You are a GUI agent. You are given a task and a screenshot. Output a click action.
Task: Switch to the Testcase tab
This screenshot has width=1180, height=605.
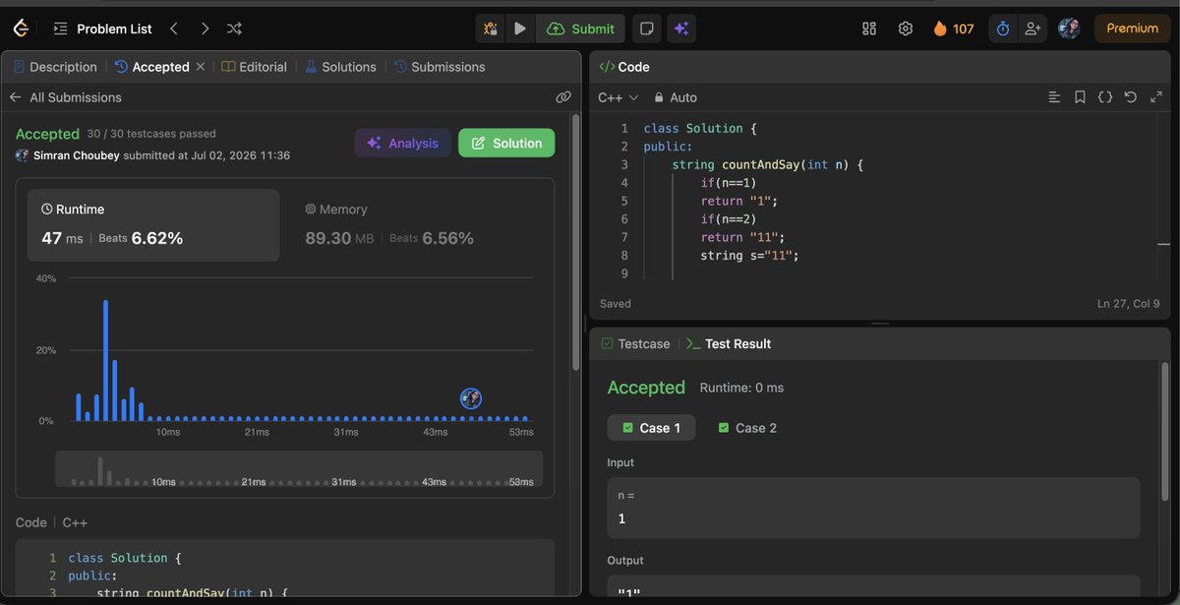[x=635, y=344]
